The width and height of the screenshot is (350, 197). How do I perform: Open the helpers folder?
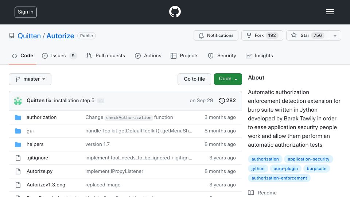pyautogui.click(x=35, y=144)
